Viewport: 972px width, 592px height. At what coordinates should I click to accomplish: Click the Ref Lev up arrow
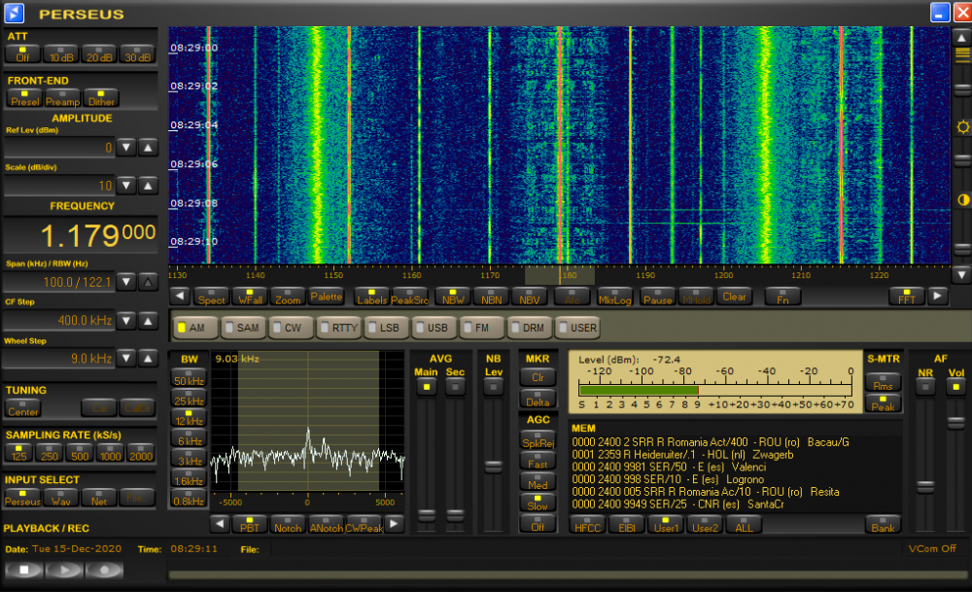coord(147,147)
